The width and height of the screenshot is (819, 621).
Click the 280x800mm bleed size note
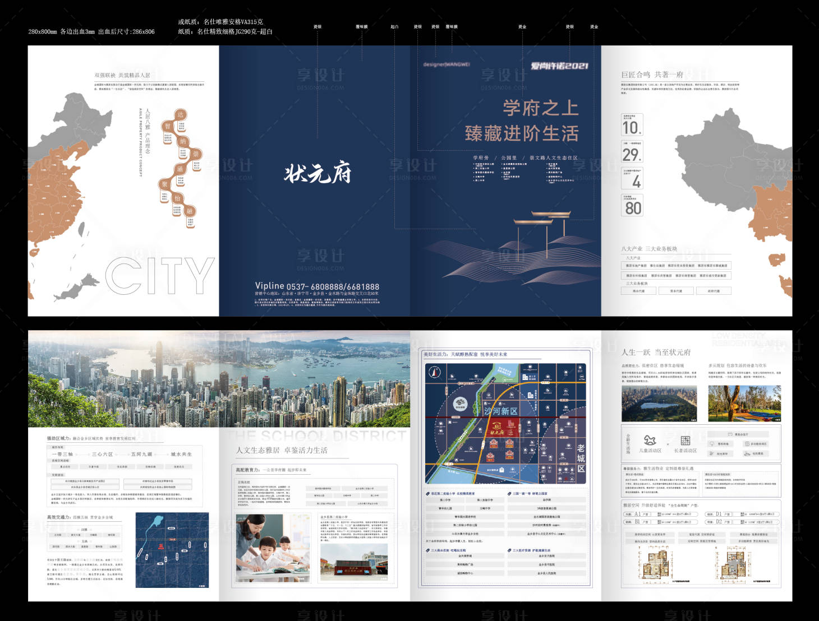coord(91,32)
